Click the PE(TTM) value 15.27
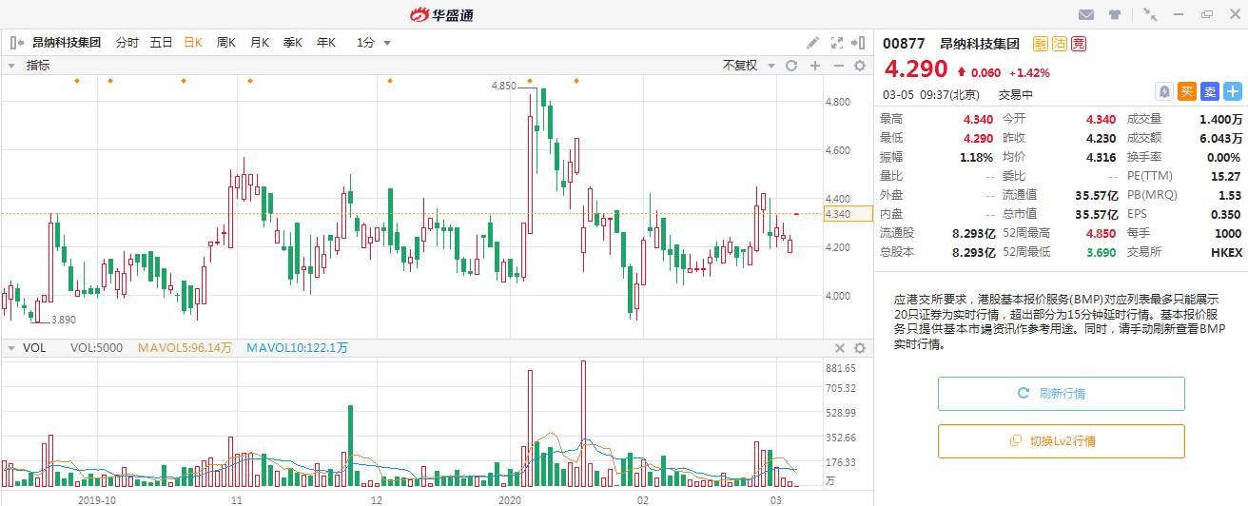 coord(1228,176)
